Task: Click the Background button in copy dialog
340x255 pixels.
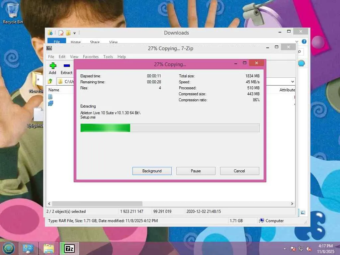Action: coord(152,171)
